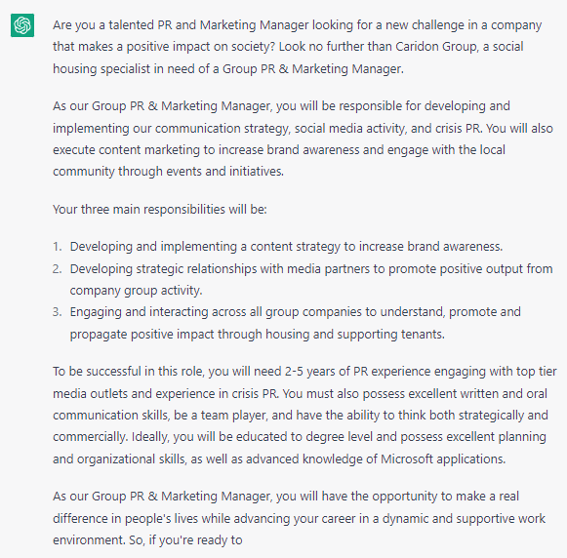Click the line 'Your three main responsibilities will be:'
The height and width of the screenshot is (558, 567).
(x=160, y=209)
